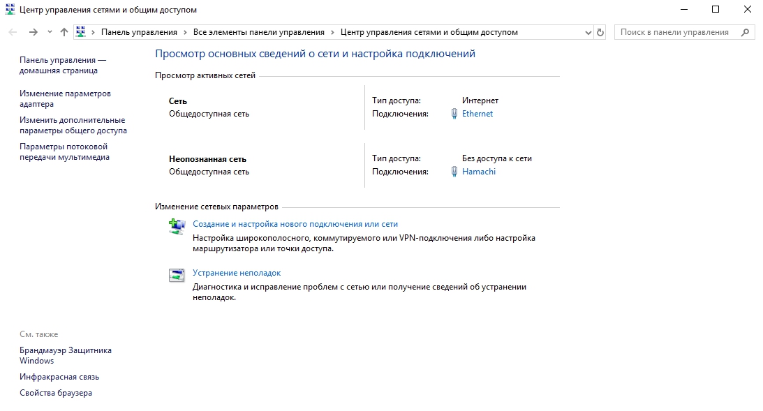Click the Ethernet connection plug icon

[x=454, y=114]
